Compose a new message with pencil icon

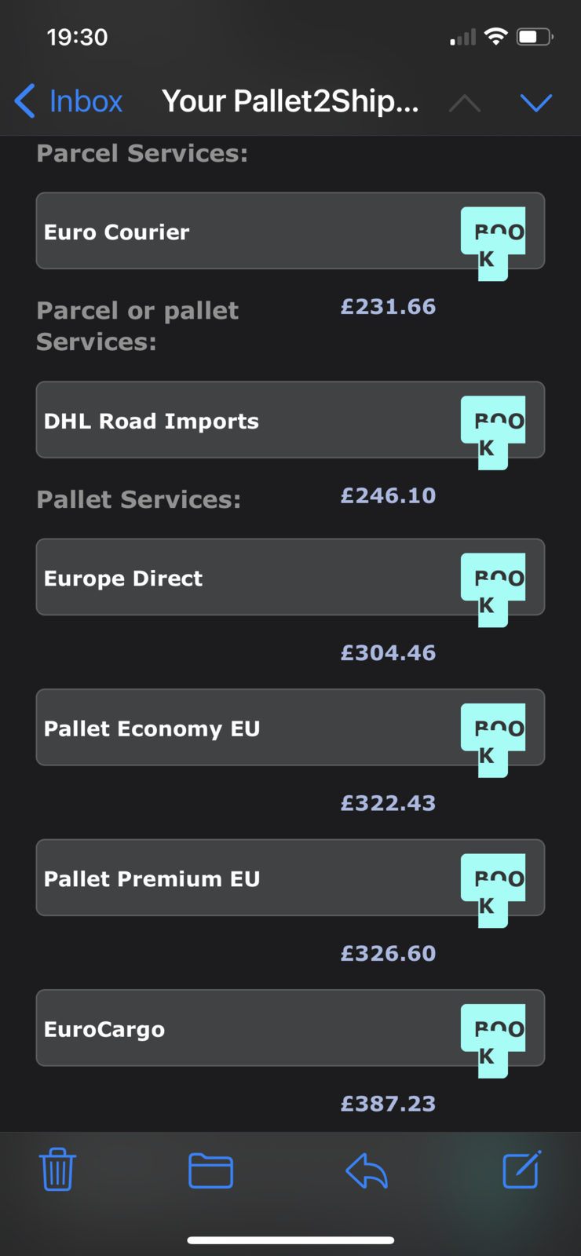(x=522, y=1169)
